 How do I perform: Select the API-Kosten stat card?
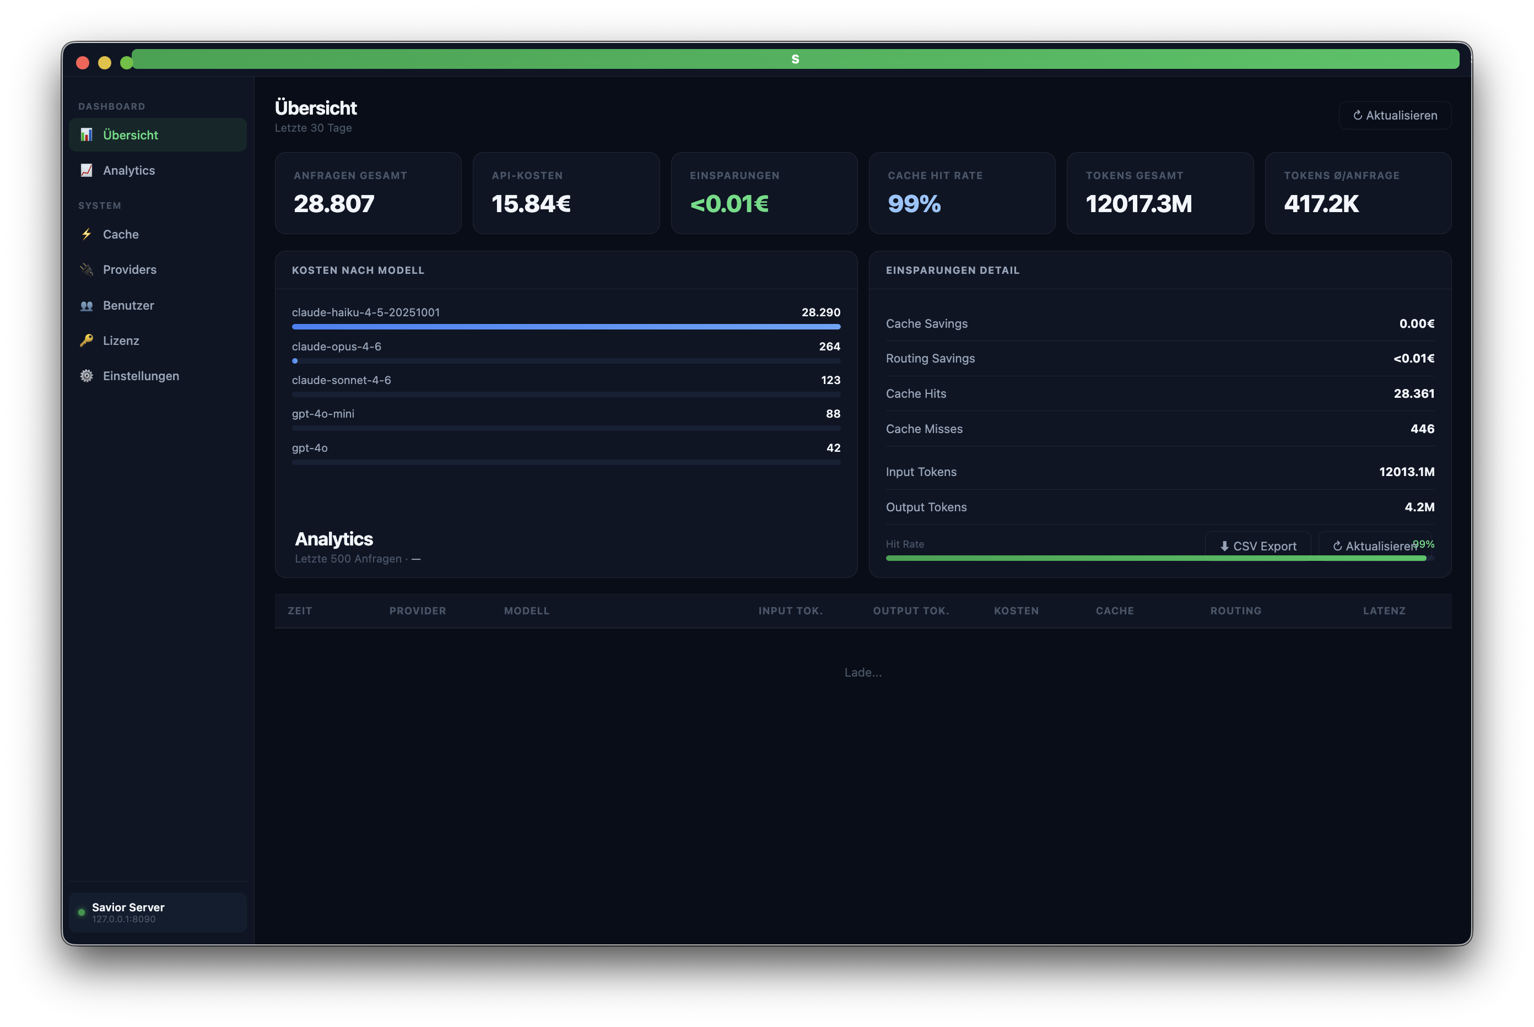click(x=566, y=193)
